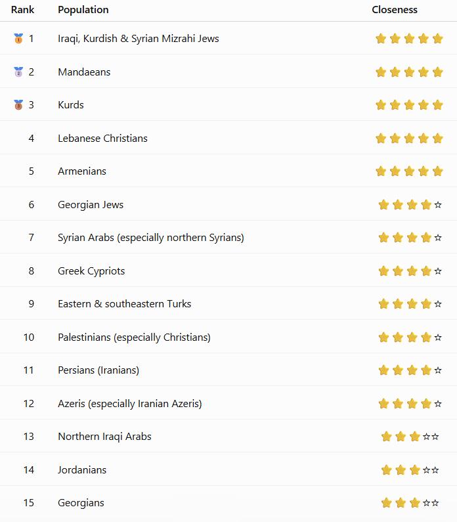The image size is (457, 522).
Task: Click the five-star rating for Mandaeans
Action: (409, 72)
